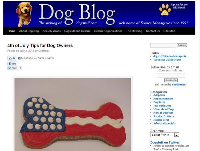The image size is (200, 151).
Task: Open the About DogBlog menu item
Action: coord(29,31)
